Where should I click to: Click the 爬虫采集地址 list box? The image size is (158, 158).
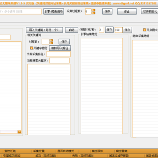point(145,89)
